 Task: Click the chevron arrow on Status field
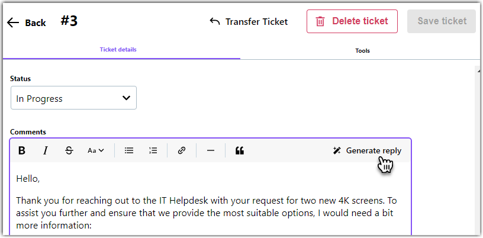126,98
